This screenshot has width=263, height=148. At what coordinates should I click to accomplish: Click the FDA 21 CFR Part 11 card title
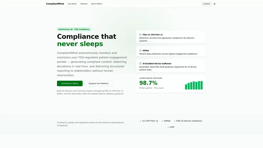point(153,35)
